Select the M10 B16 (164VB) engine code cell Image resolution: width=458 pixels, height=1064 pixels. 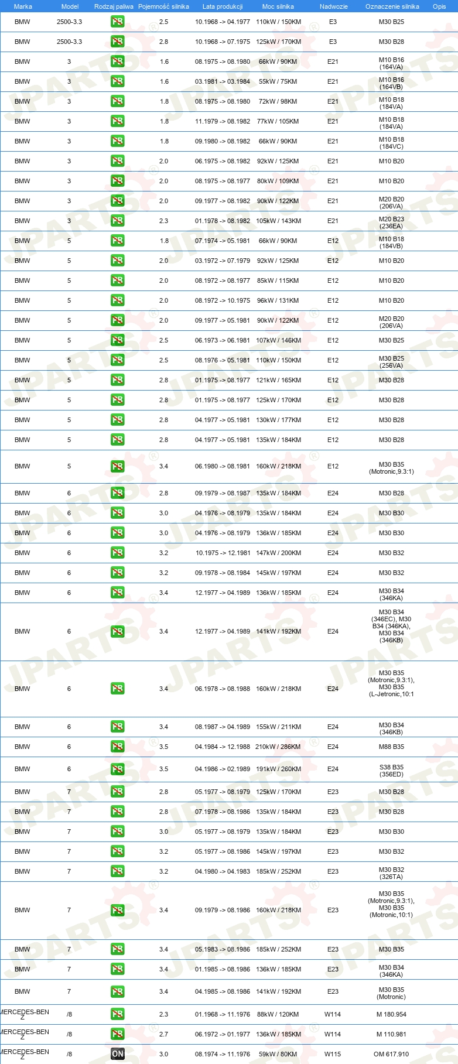(x=391, y=83)
